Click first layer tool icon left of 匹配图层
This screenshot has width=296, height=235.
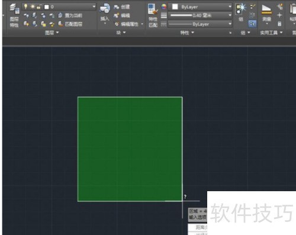26,24
